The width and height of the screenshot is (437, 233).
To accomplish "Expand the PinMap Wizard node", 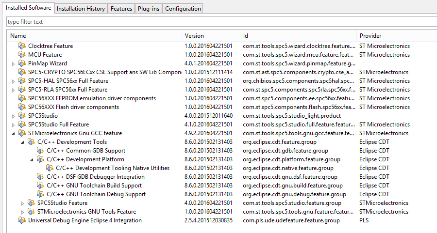I will click(13, 64).
